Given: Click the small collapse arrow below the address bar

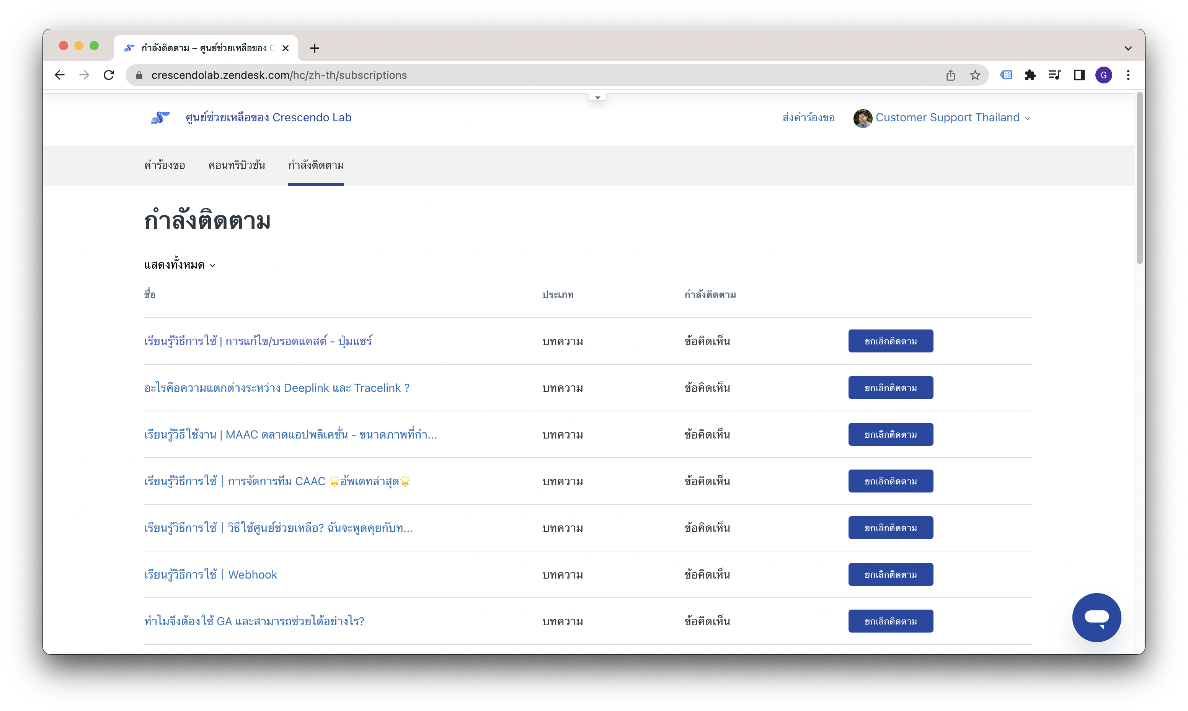Looking at the screenshot, I should pyautogui.click(x=597, y=97).
